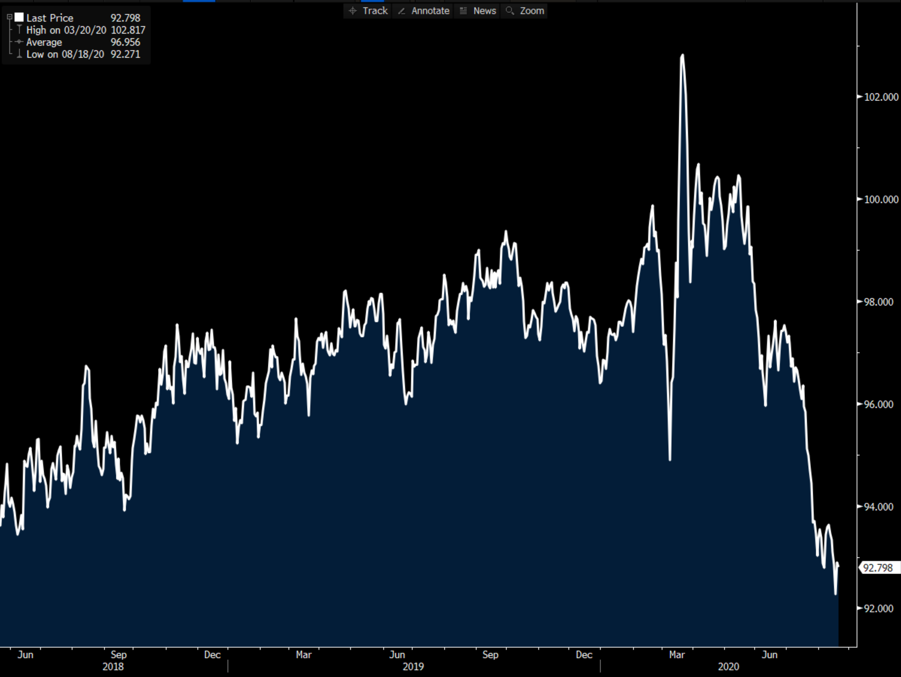Click the 2019 year label on time axis
Screen dimensions: 901x677
pyautogui.click(x=413, y=666)
